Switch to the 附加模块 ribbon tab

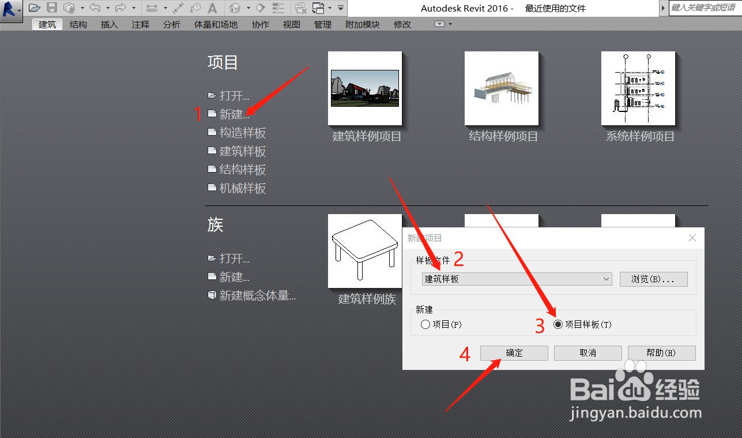tap(362, 24)
